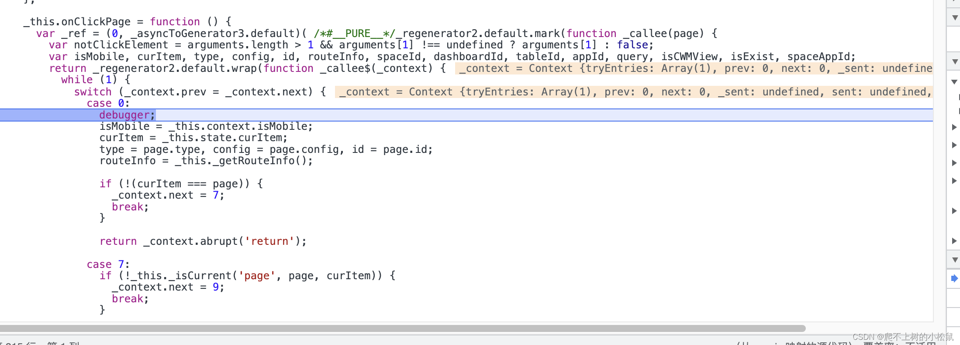The width and height of the screenshot is (960, 345).
Task: Click the highlighted 'debugger;' statement
Action: 127,115
